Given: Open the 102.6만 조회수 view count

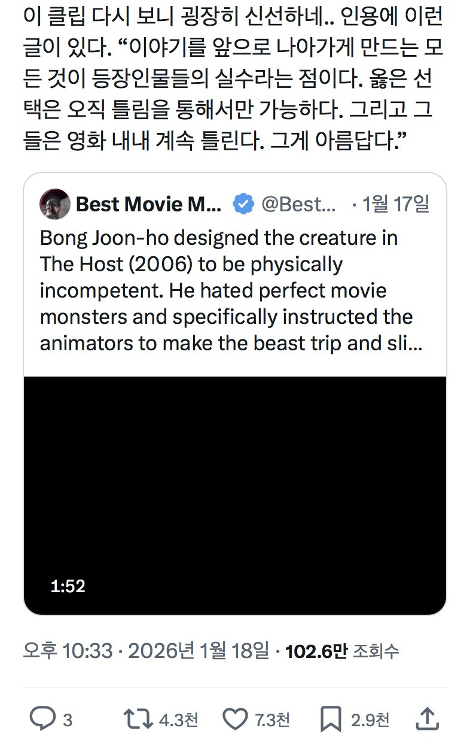Looking at the screenshot, I should click(x=342, y=651).
